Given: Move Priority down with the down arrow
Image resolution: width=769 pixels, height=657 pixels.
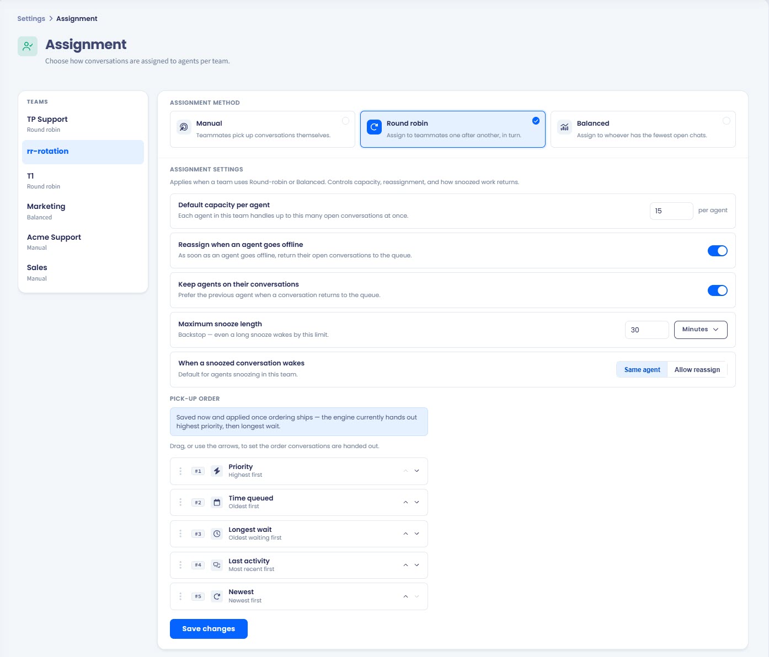Looking at the screenshot, I should [416, 471].
